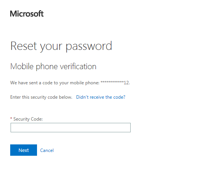Image resolution: width=199 pixels, height=172 pixels.
Task: Focus the Security Code input field
Action: coord(71,127)
